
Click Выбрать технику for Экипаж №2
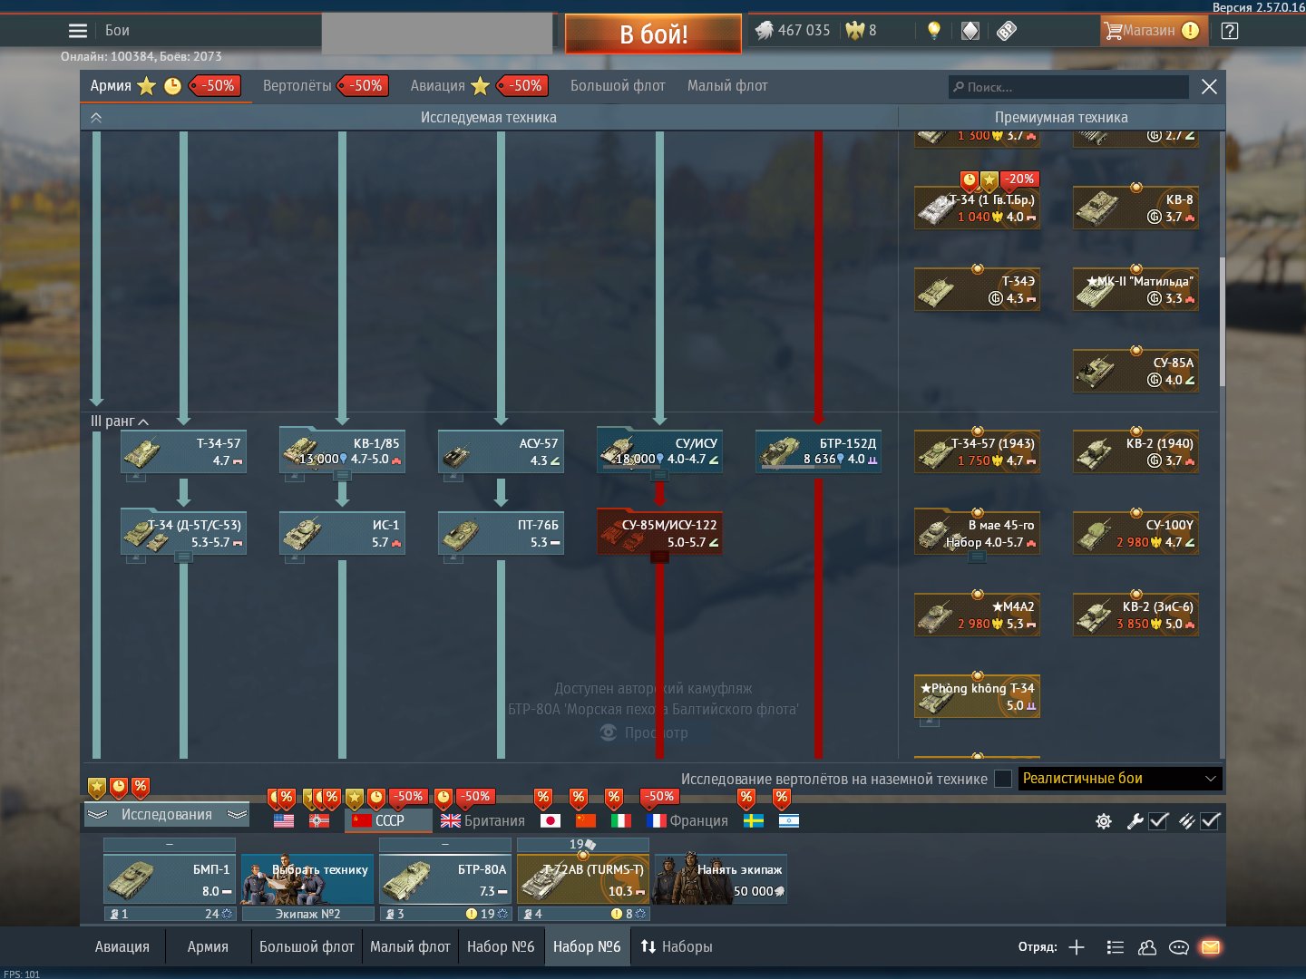click(307, 879)
